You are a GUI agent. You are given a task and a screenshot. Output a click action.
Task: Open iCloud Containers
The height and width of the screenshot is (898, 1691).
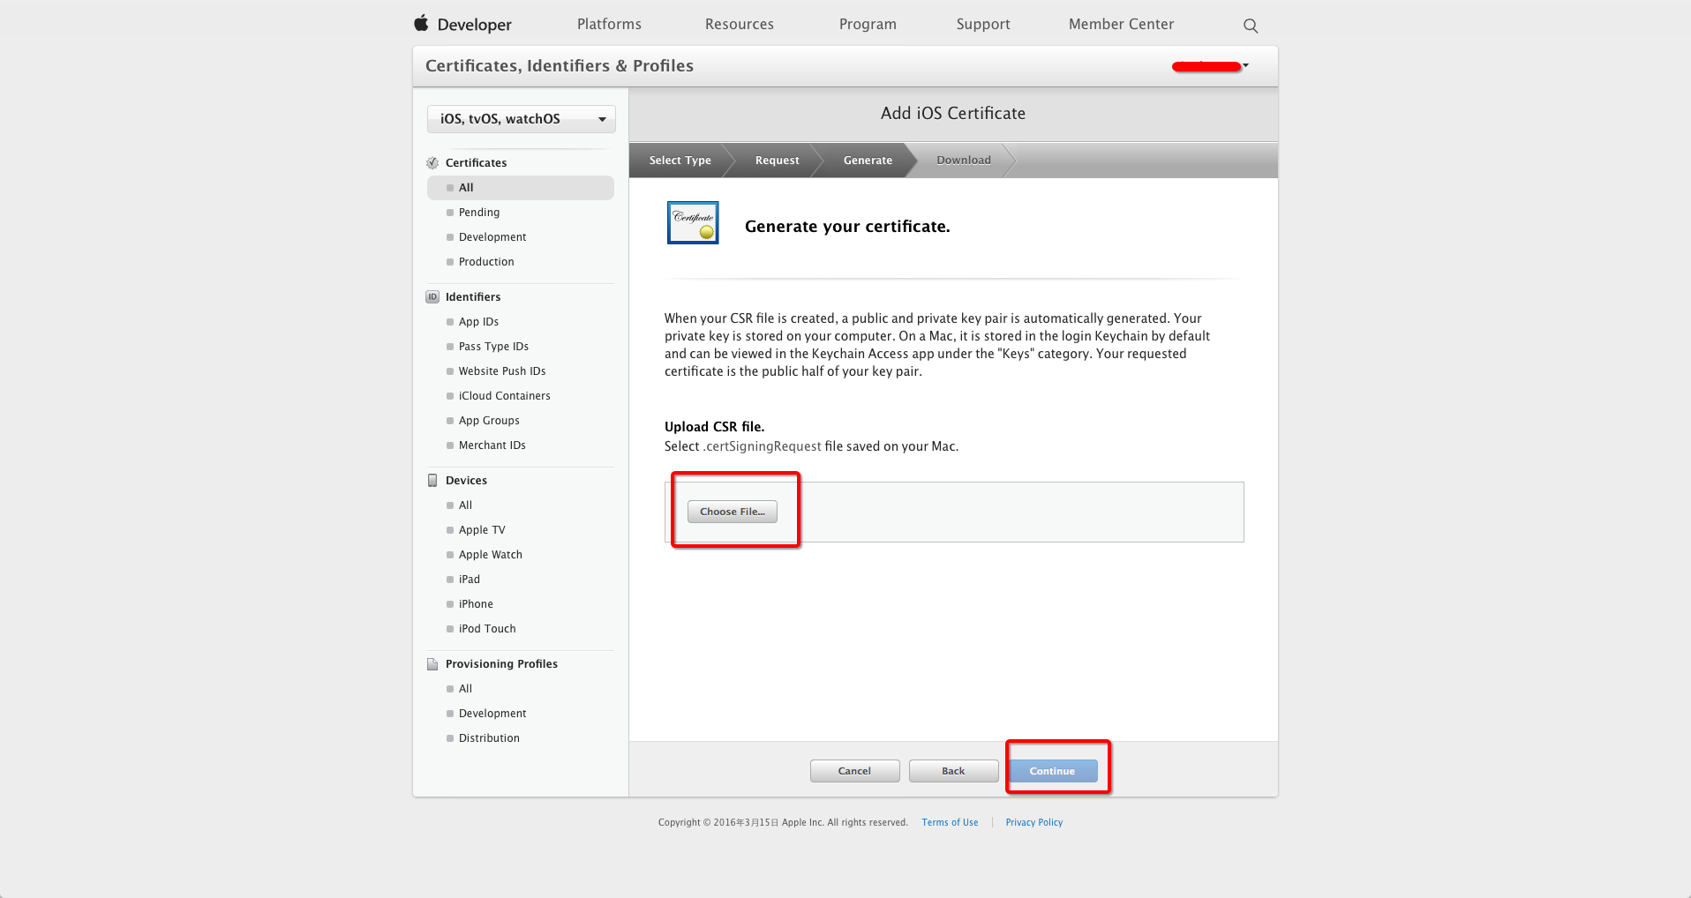[x=504, y=396]
